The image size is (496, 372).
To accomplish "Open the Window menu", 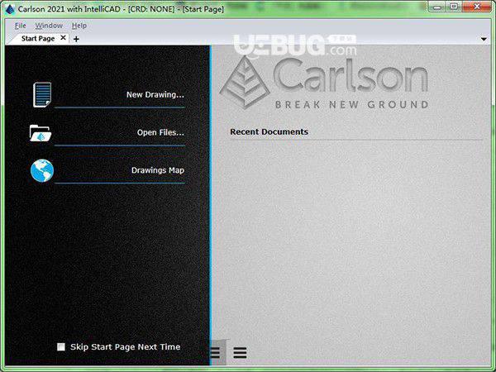I will pyautogui.click(x=49, y=26).
